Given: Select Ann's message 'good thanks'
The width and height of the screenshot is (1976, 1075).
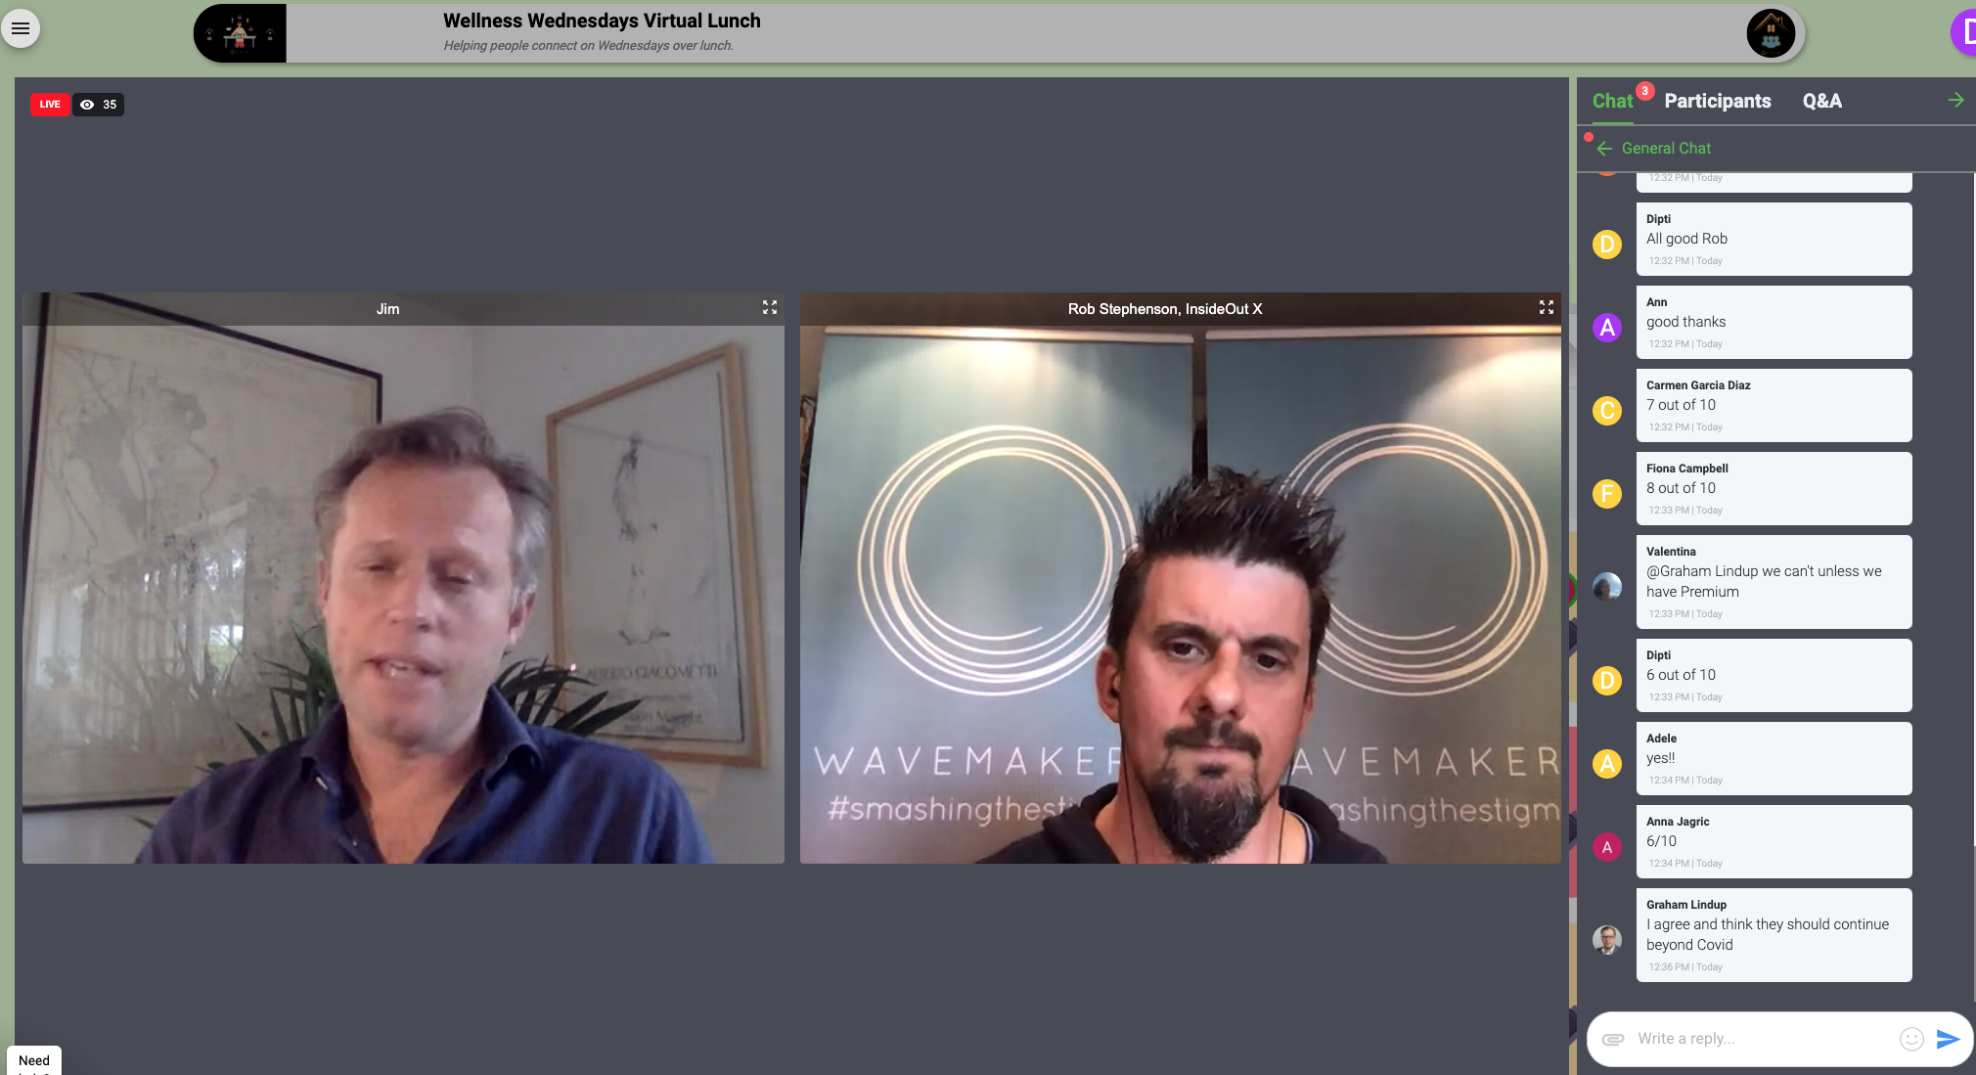Looking at the screenshot, I should pyautogui.click(x=1774, y=322).
